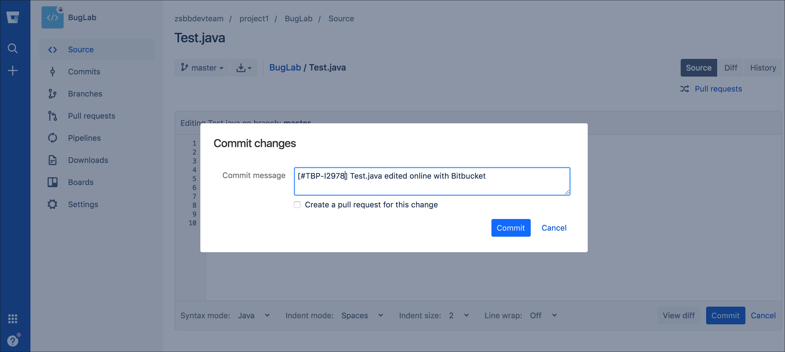Click the Boards sidebar icon
785x352 pixels.
click(52, 182)
